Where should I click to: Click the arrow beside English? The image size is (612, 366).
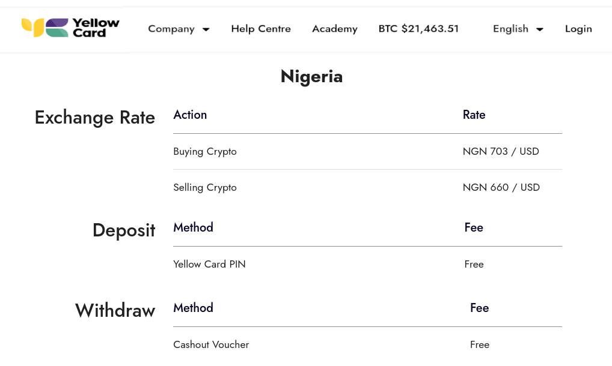(x=540, y=29)
